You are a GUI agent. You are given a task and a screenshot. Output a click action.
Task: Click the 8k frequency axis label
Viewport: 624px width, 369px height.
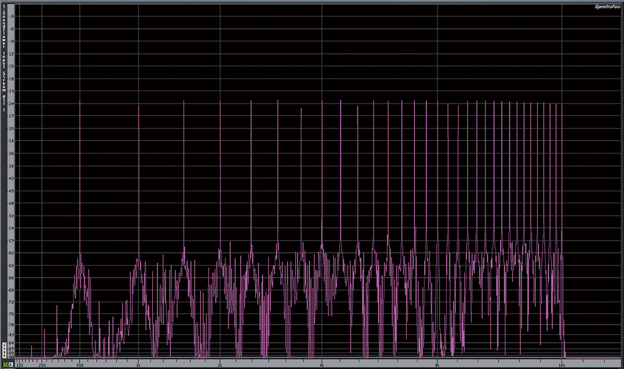coord(437,365)
